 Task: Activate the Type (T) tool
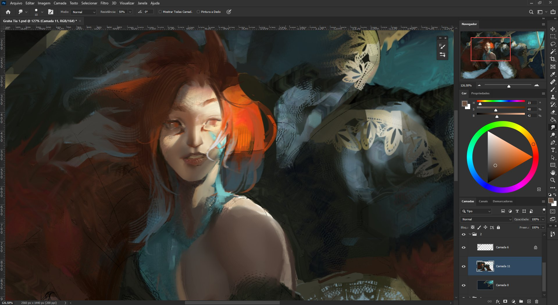coord(553,150)
